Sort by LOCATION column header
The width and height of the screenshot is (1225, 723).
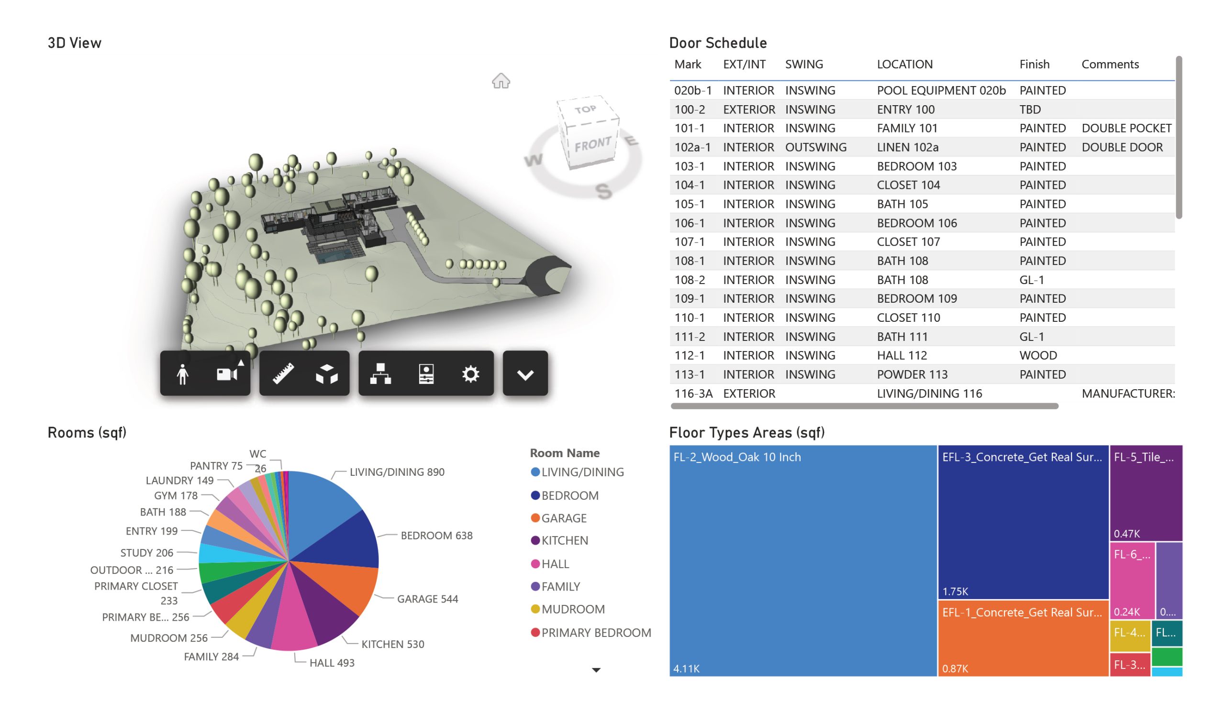pyautogui.click(x=904, y=64)
